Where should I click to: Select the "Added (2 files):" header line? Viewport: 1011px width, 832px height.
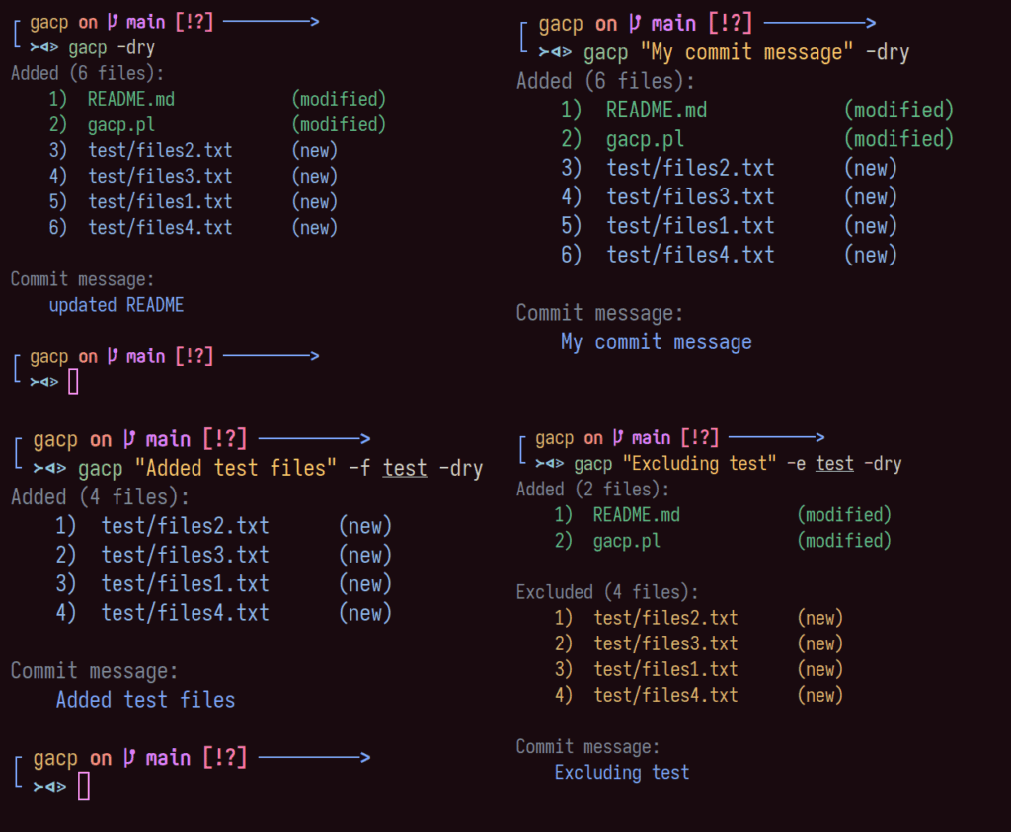(592, 490)
